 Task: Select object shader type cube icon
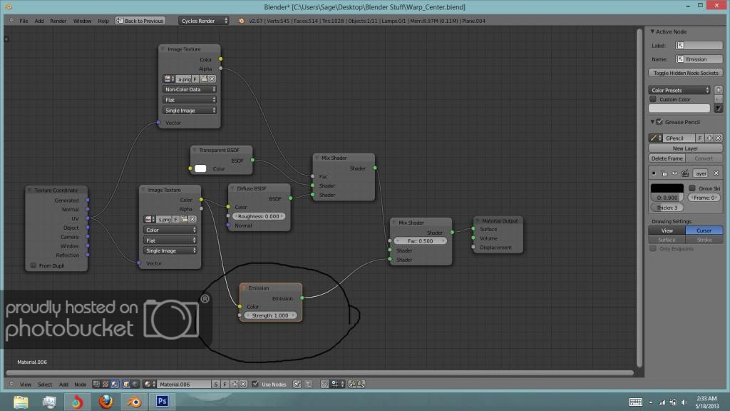[x=126, y=385]
